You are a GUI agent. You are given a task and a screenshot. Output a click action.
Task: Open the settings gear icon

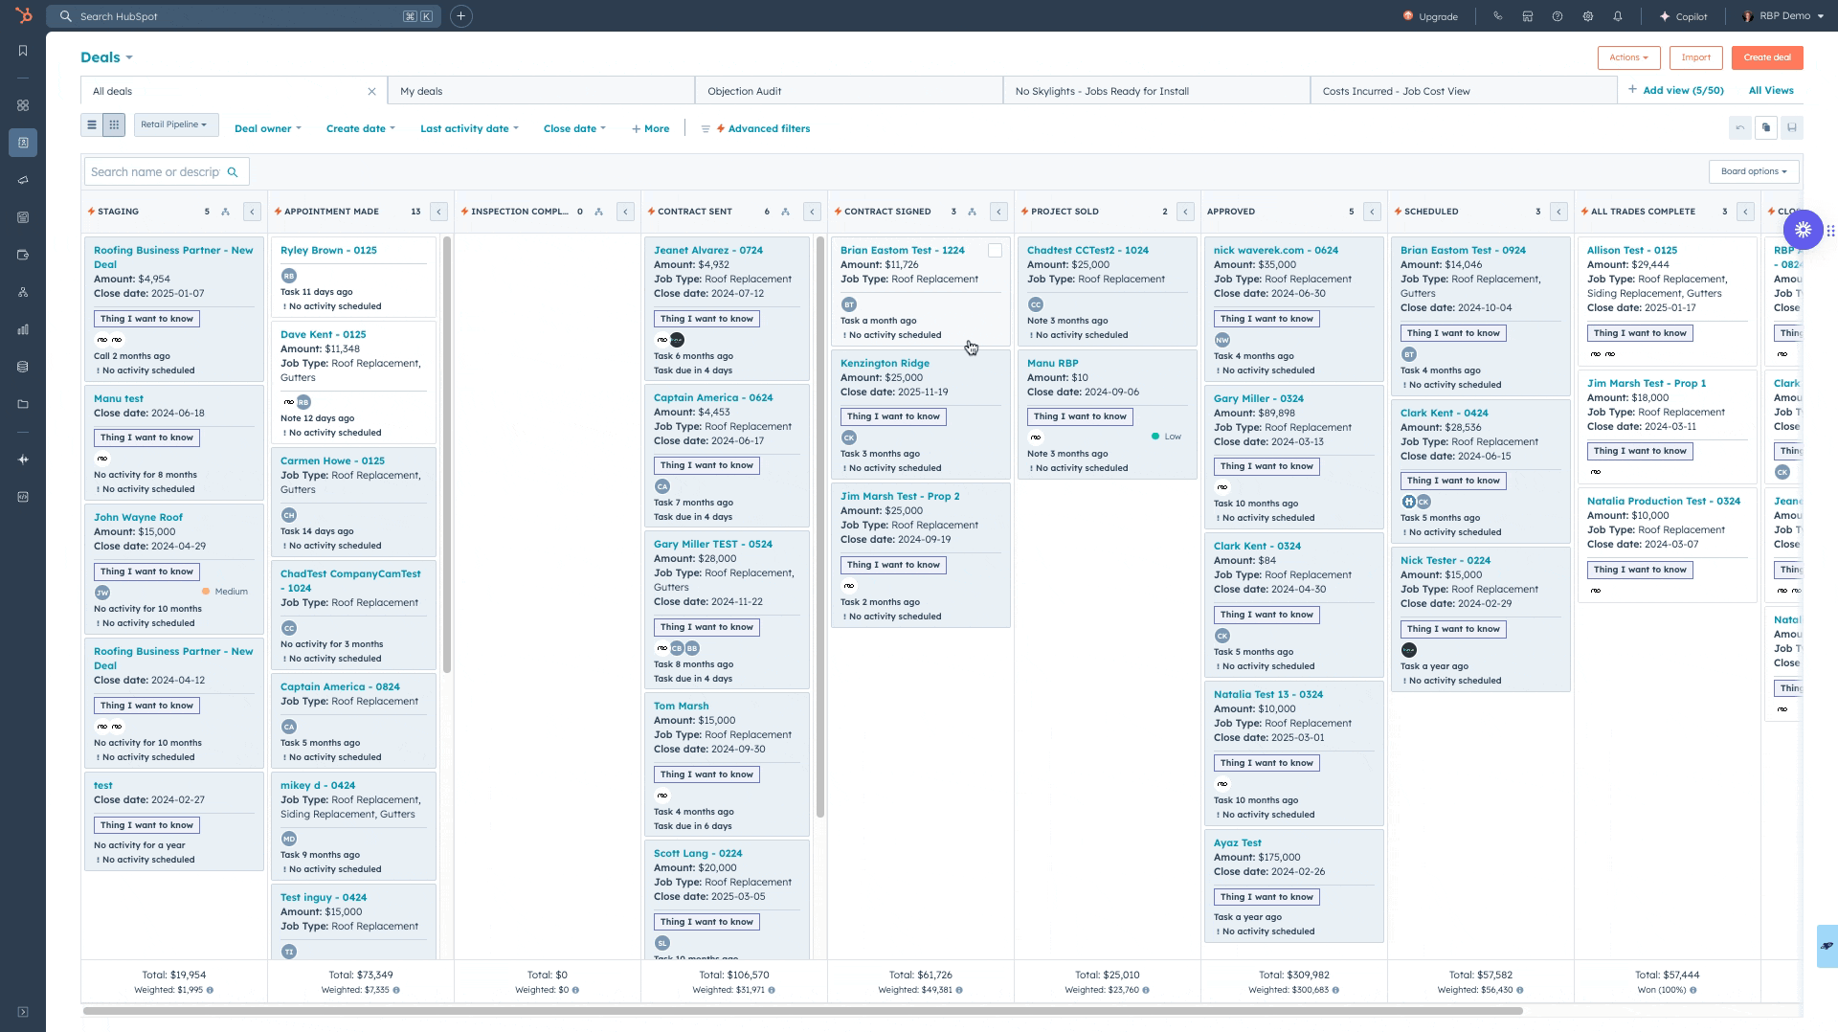1588,16
